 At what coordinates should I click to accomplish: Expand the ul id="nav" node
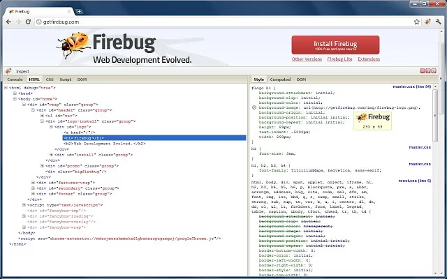coord(42,116)
